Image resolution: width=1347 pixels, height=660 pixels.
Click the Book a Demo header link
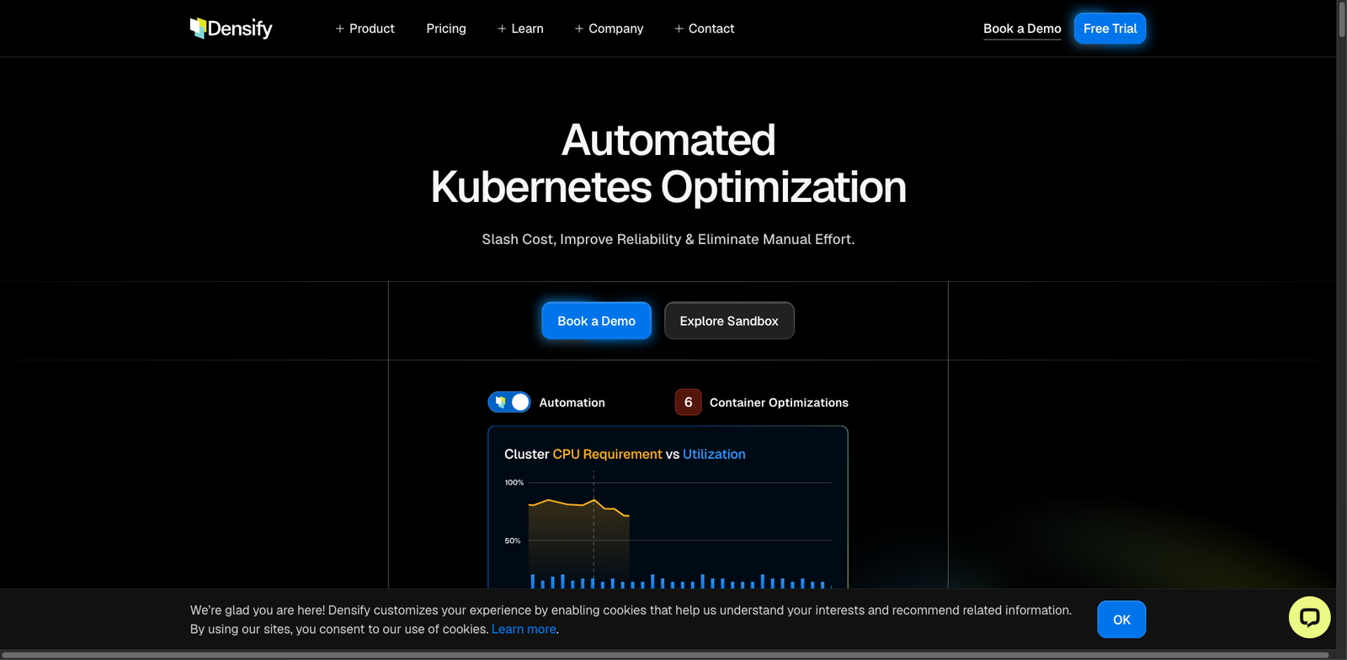(1022, 29)
